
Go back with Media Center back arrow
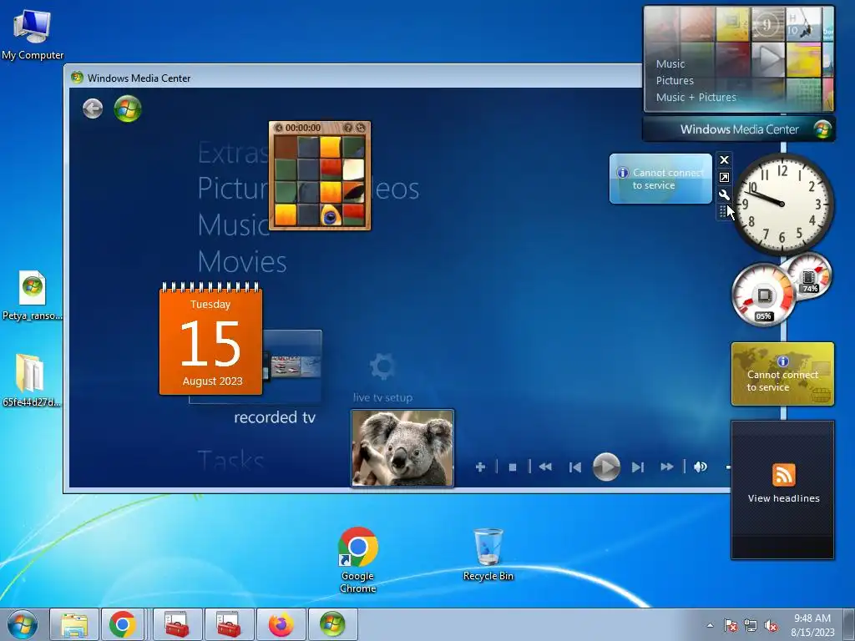coord(93,109)
